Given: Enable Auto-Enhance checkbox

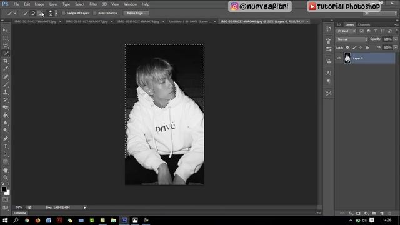Looking at the screenshot, I should pyautogui.click(x=95, y=13).
